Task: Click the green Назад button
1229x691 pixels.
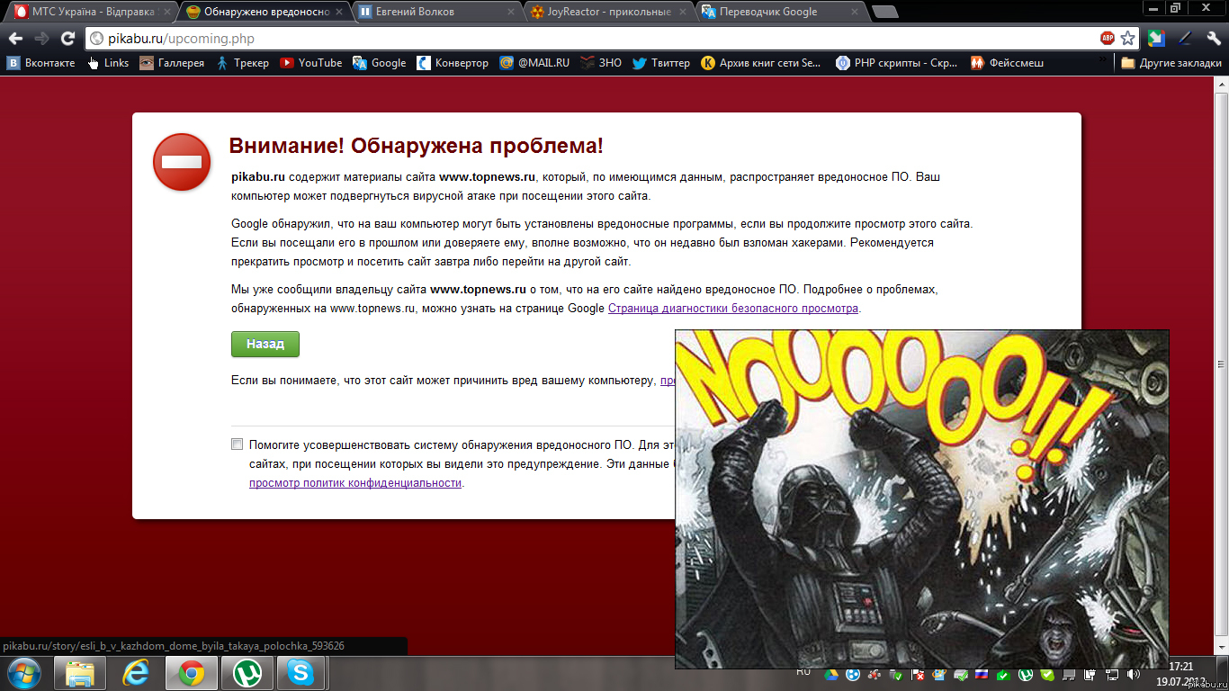Action: pos(265,344)
